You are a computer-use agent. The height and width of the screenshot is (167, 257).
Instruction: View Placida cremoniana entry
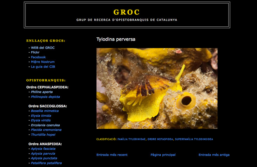[46, 130]
